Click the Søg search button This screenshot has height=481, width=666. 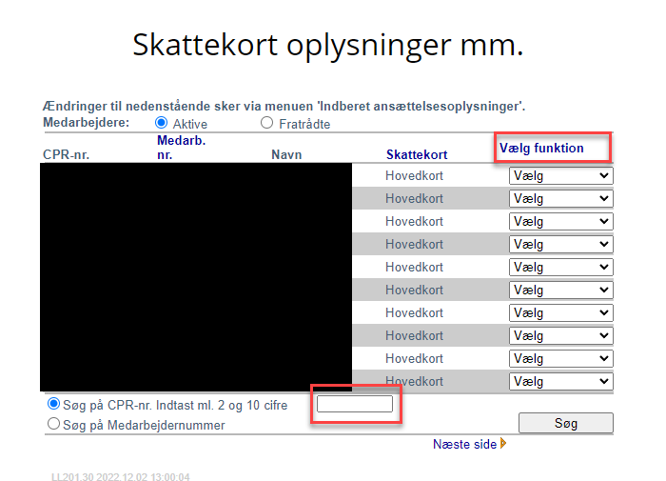[566, 423]
